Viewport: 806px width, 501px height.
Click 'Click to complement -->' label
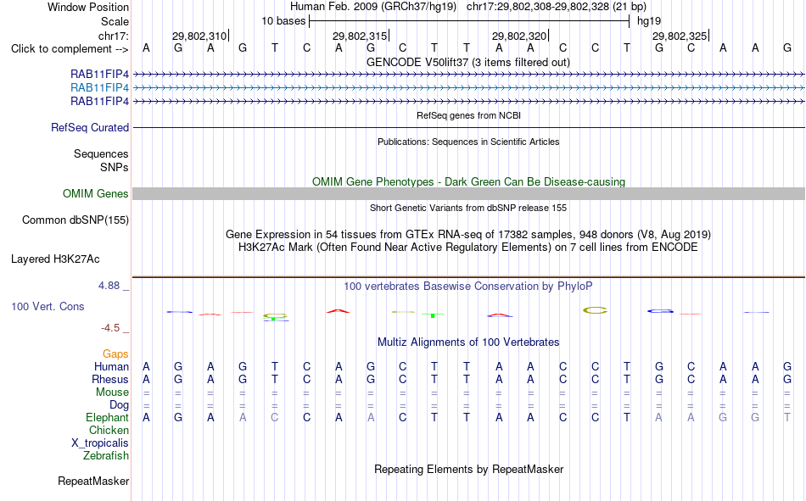70,49
